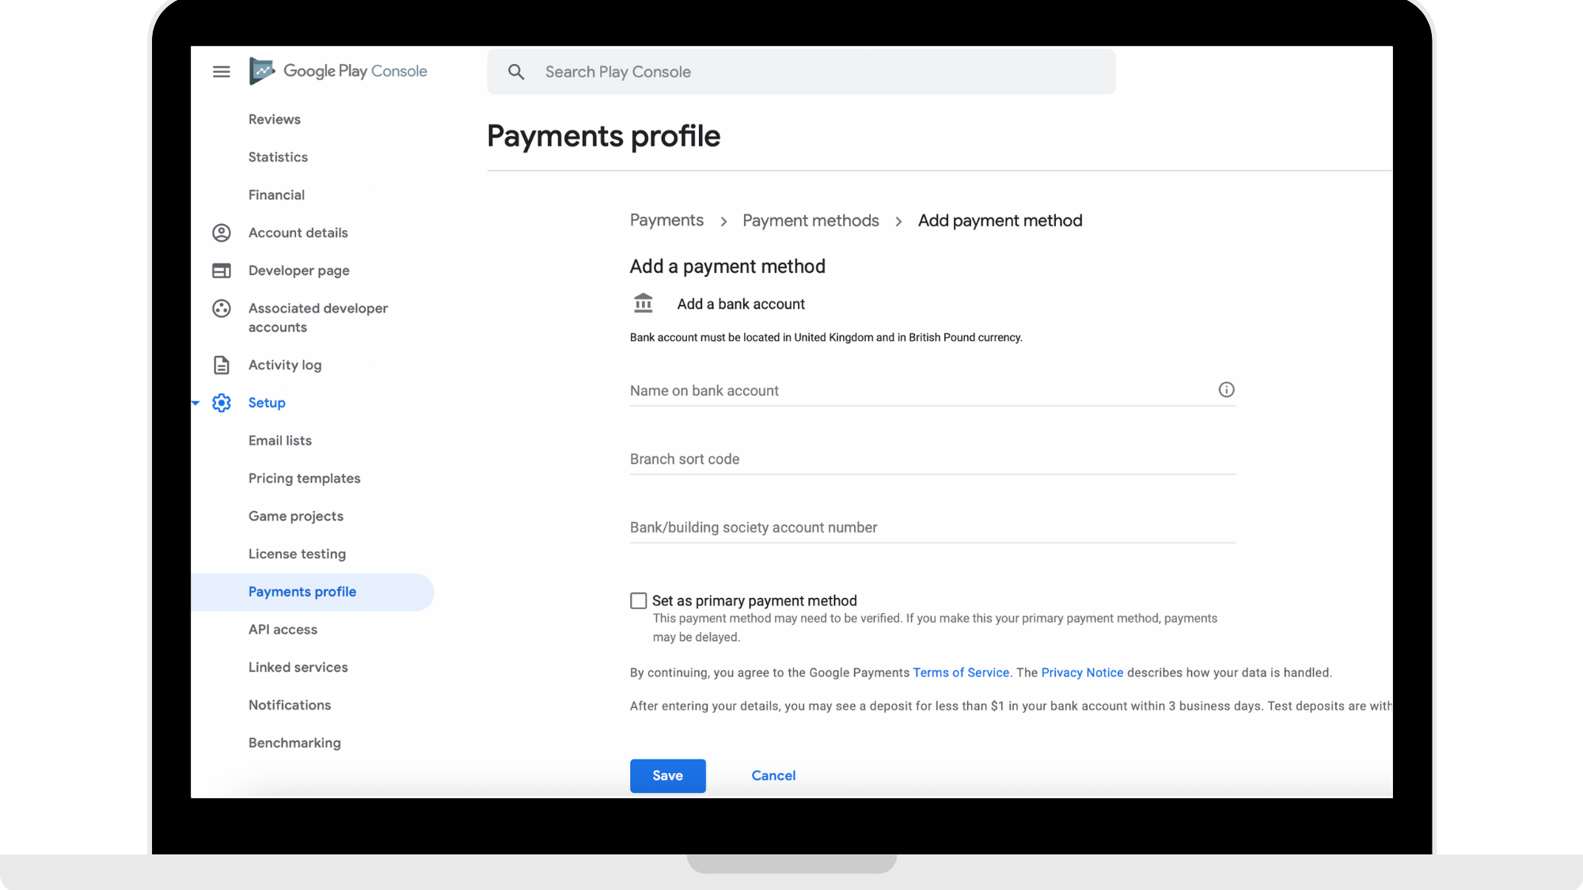Click Save button
The height and width of the screenshot is (890, 1583).
667,776
